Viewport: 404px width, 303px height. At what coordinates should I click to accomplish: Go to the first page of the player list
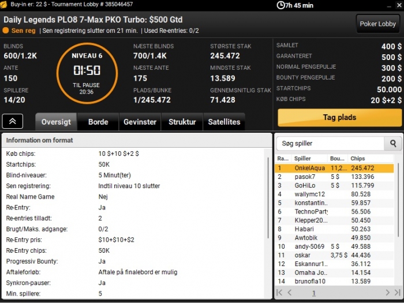pos(279,293)
